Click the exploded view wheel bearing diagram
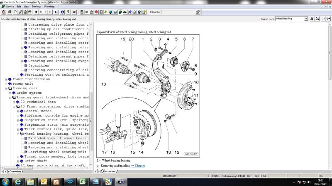The height and width of the screenshot is (186, 332). pyautogui.click(x=148, y=96)
